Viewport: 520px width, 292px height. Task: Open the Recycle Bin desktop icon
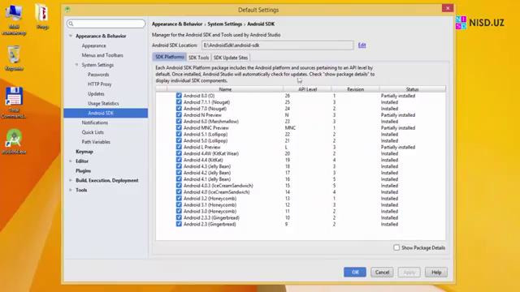(14, 58)
